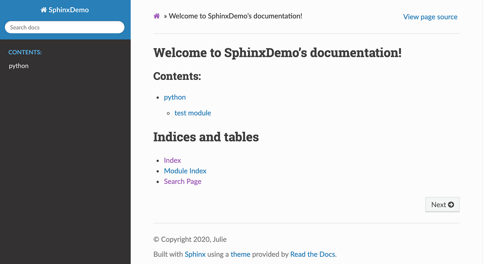Click the Indices and tables heading
Viewport: 484px width, 264px height.
pos(206,137)
